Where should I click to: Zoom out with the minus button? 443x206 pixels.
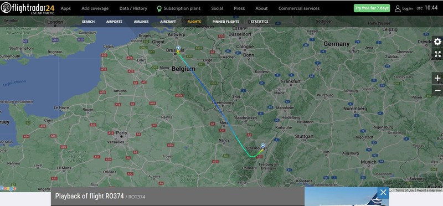(437, 91)
